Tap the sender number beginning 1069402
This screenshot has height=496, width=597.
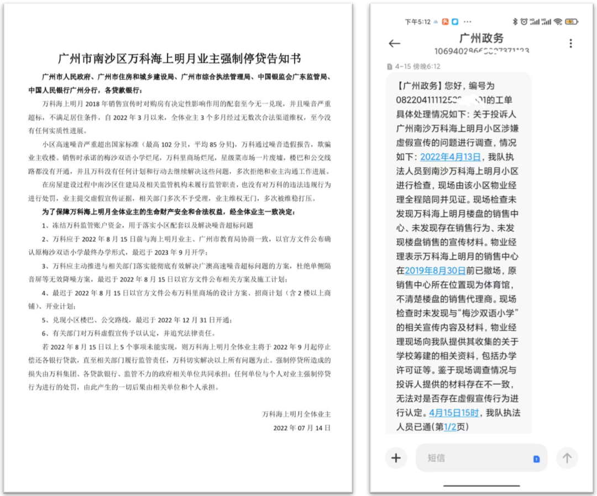[x=481, y=51]
